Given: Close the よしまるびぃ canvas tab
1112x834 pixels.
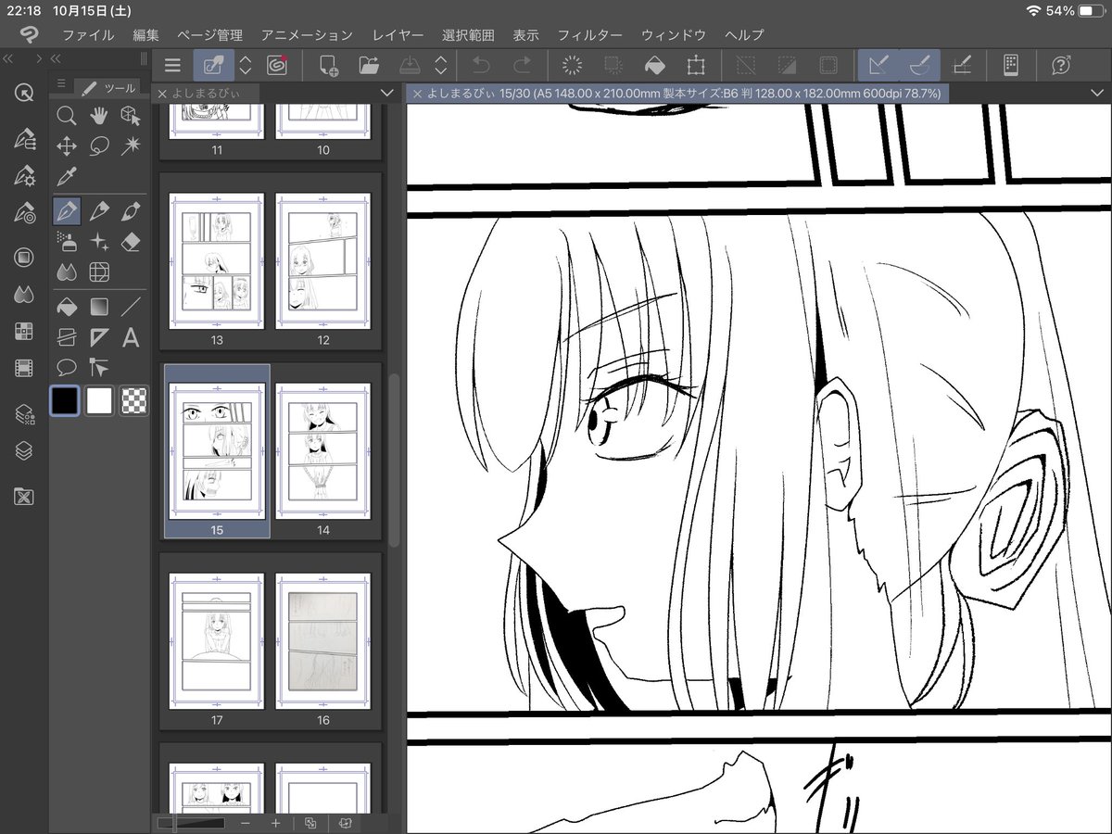Looking at the screenshot, I should tap(417, 94).
